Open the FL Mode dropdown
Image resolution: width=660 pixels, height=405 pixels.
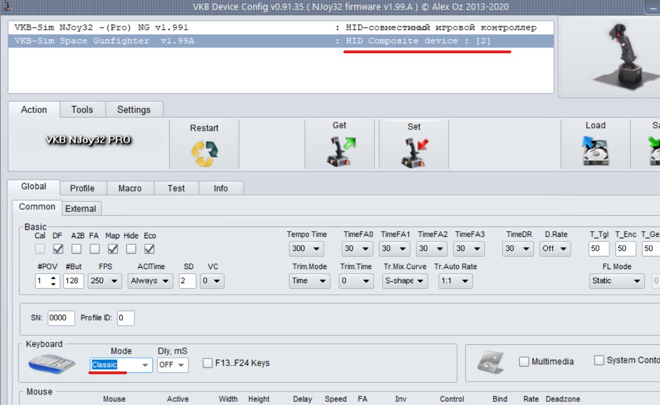click(616, 281)
